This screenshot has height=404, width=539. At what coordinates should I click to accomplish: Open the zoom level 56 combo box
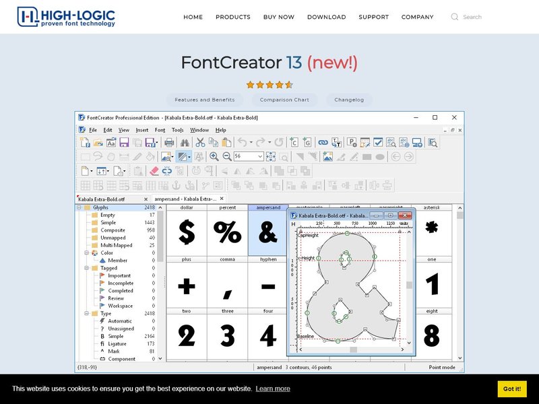click(249, 157)
